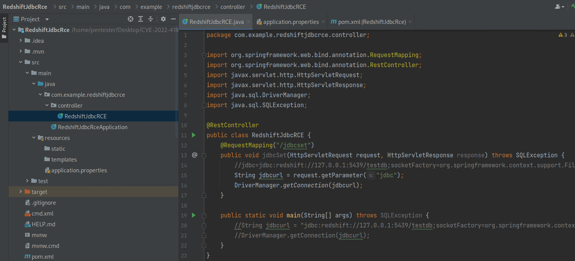This screenshot has height=261, width=575.
Task: Collapse the resources folder arrow
Action: pos(34,138)
